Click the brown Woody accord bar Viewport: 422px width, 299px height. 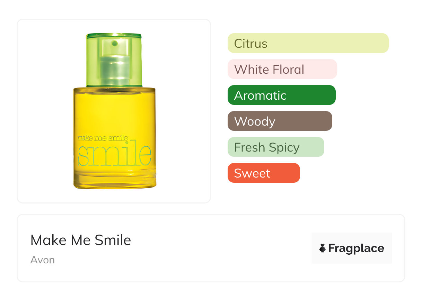(x=280, y=121)
